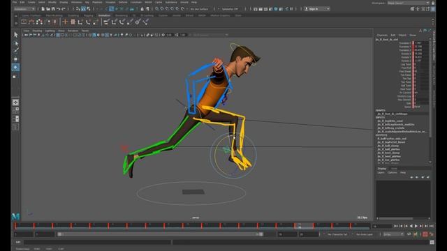
Task: Open Script Editor icon at command line end
Action: 432,242
